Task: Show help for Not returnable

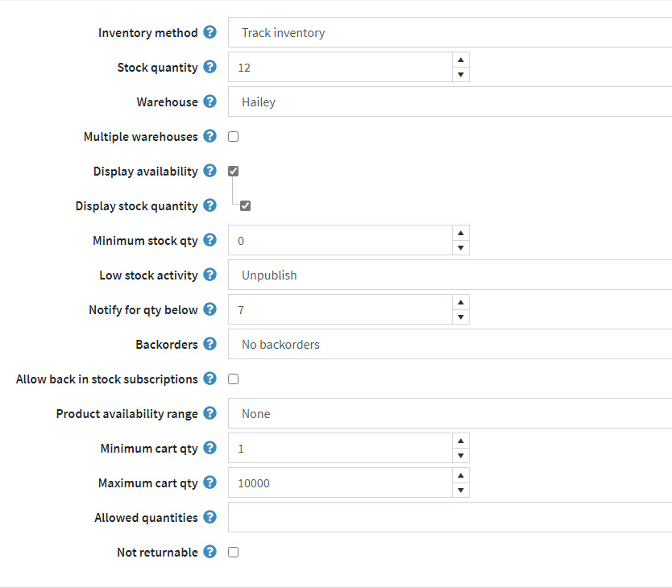Action: [x=209, y=552]
